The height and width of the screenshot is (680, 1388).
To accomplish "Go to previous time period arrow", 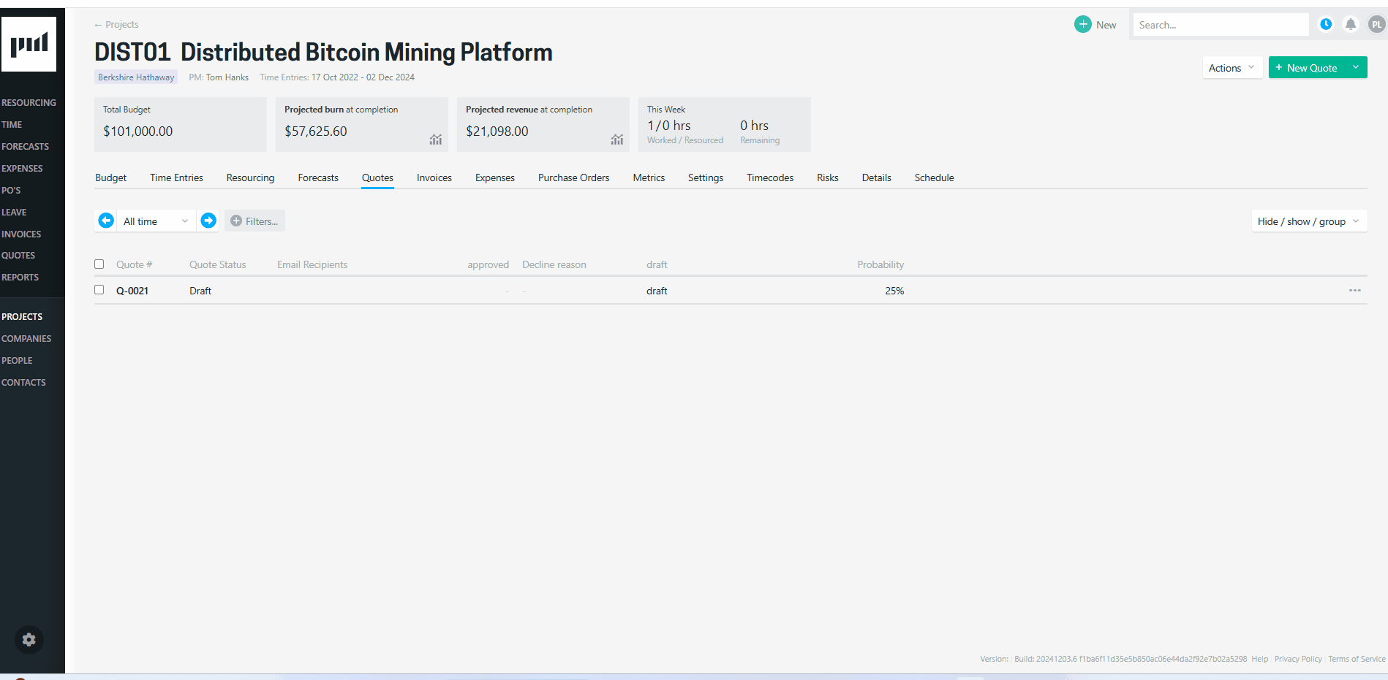I will coord(106,221).
